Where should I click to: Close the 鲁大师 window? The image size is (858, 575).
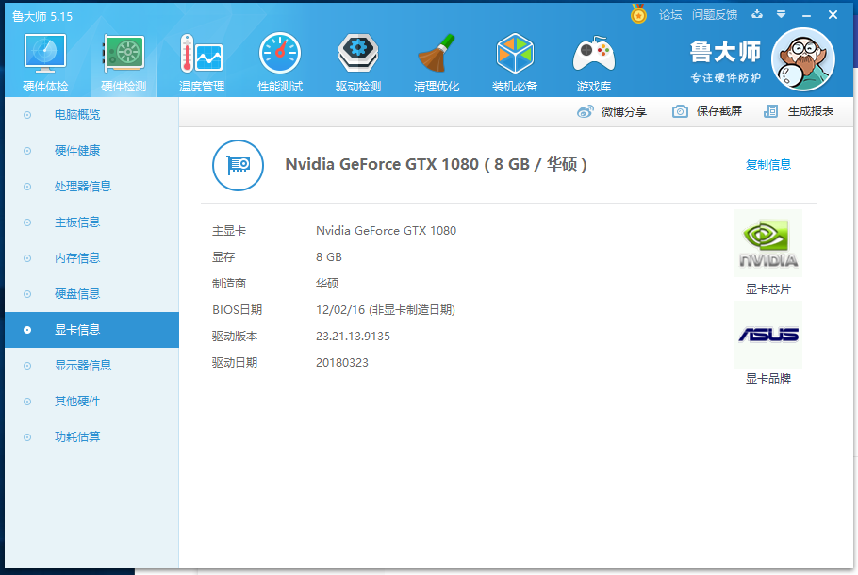[833, 15]
